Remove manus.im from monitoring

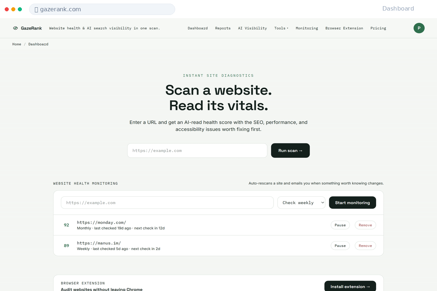coord(365,246)
